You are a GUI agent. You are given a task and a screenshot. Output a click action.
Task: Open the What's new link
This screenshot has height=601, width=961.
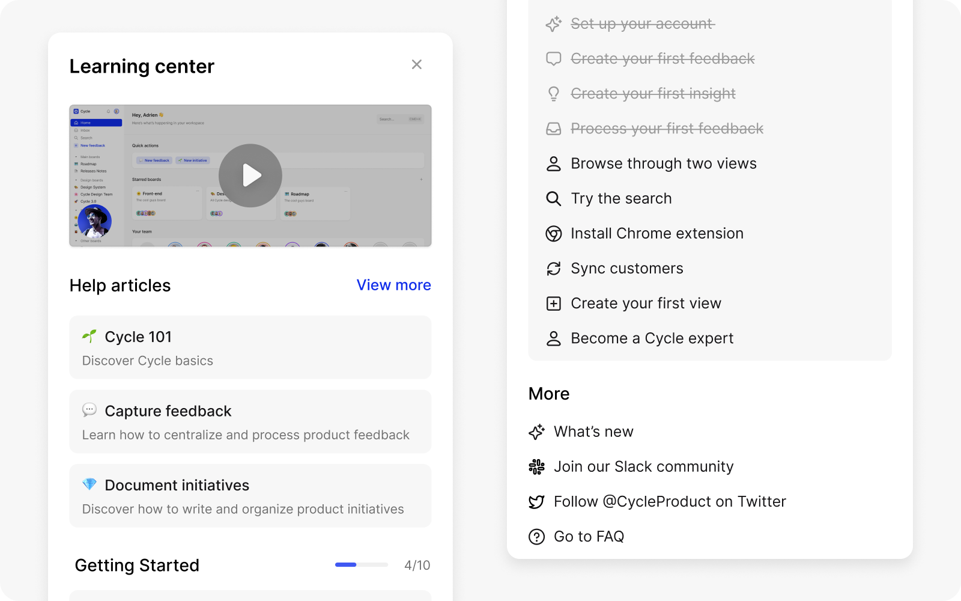click(x=593, y=432)
